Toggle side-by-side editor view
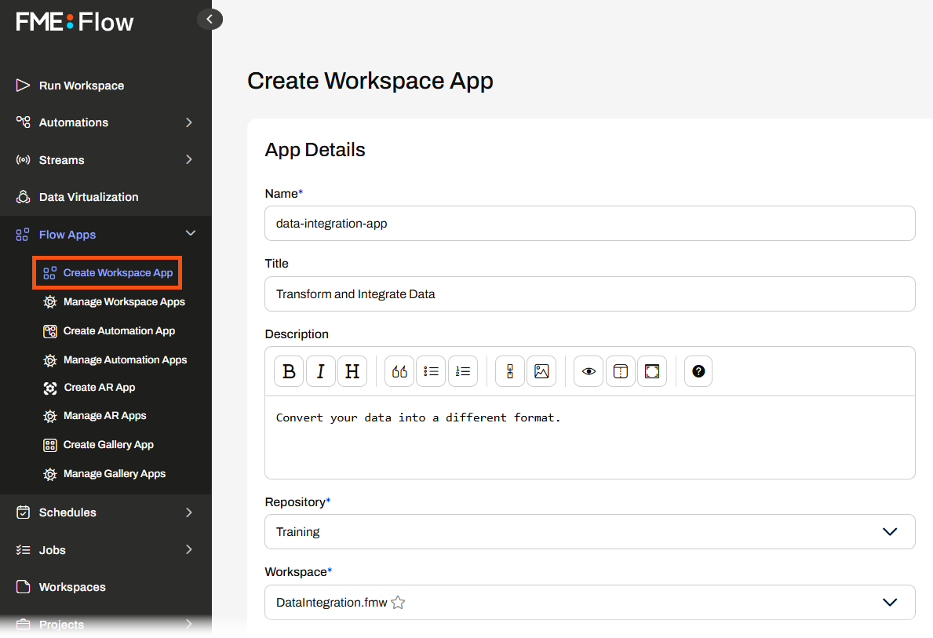The height and width of the screenshot is (638, 933). [x=621, y=372]
